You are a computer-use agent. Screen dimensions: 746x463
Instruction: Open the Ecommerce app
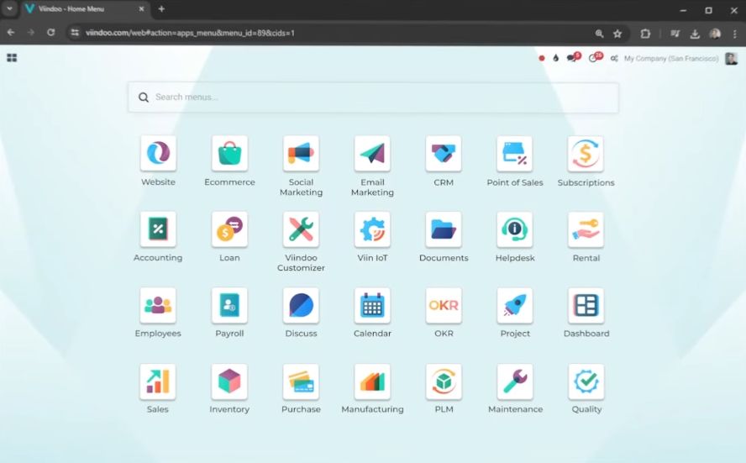(230, 153)
